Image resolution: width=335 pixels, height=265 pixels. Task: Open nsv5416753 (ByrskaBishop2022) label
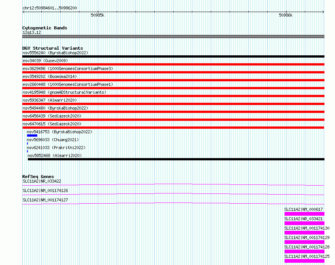coord(59,132)
